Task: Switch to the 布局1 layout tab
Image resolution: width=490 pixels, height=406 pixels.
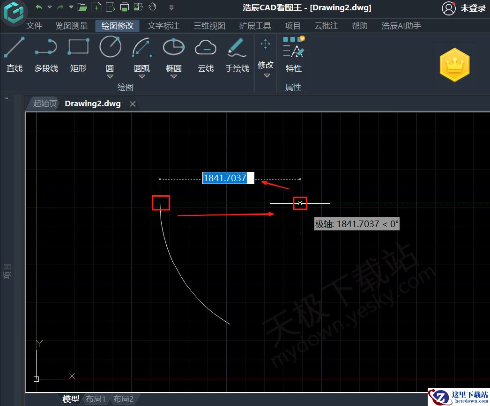Action: [x=96, y=399]
